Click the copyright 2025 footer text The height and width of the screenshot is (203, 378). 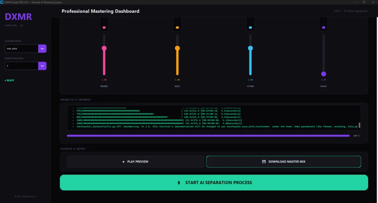tap(25, 197)
